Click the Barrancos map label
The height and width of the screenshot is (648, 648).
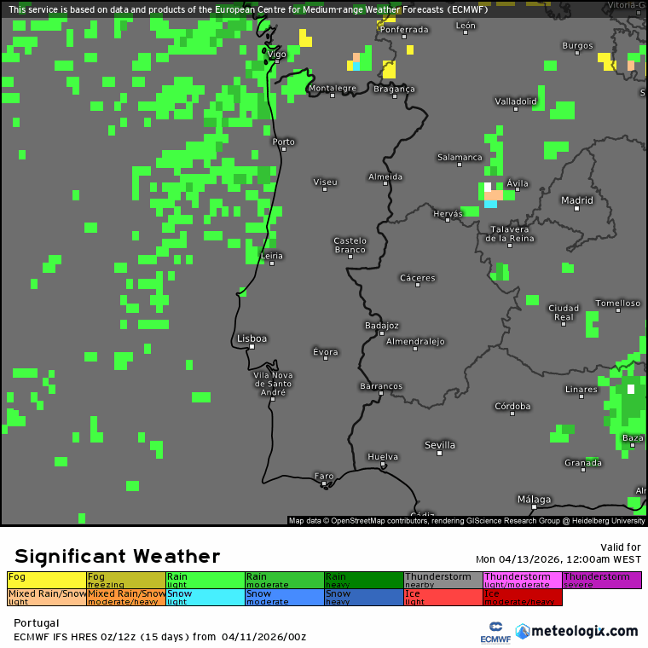(381, 386)
